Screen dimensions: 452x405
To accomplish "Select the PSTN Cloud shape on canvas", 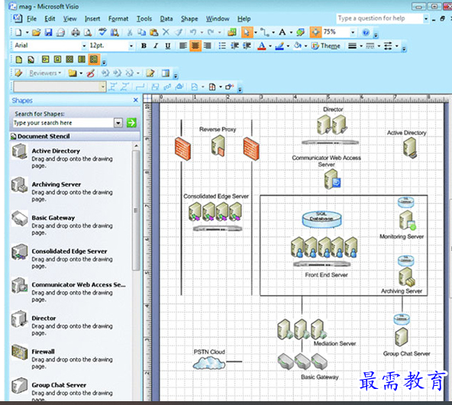I will (x=209, y=363).
